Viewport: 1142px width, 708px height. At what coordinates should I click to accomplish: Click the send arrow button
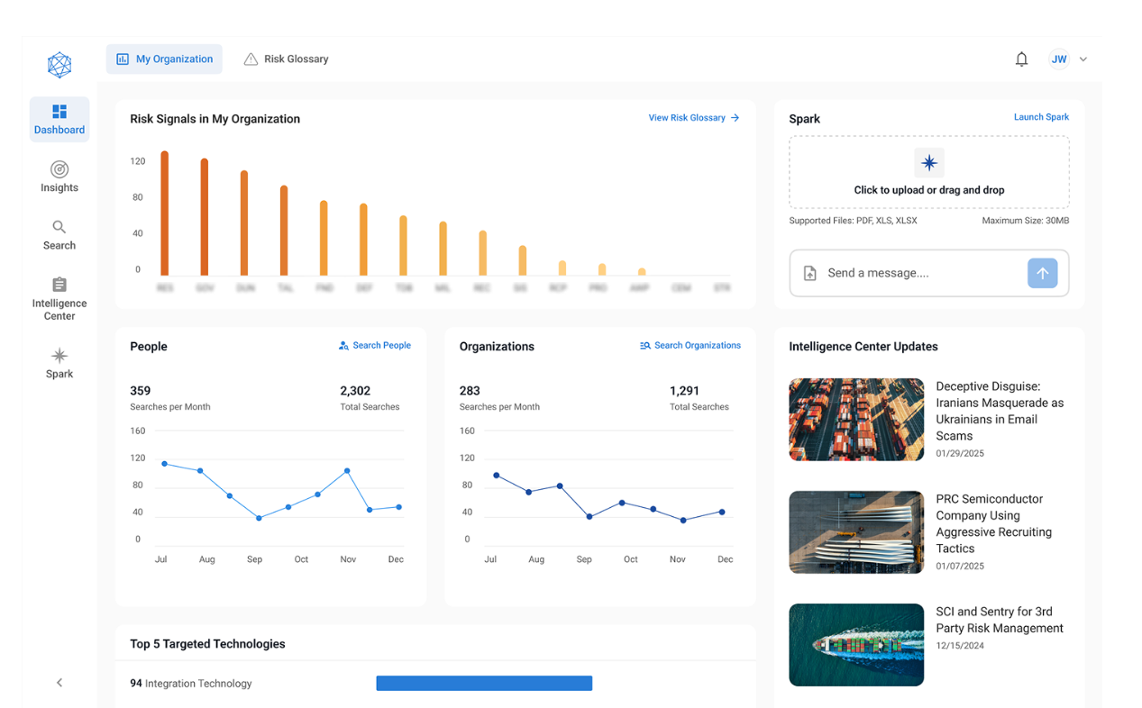[1043, 273]
